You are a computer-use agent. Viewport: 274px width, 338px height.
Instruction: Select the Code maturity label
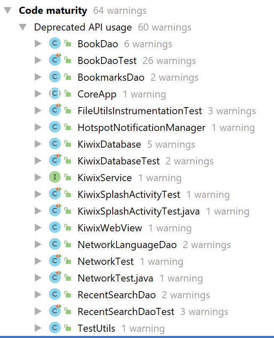(53, 10)
